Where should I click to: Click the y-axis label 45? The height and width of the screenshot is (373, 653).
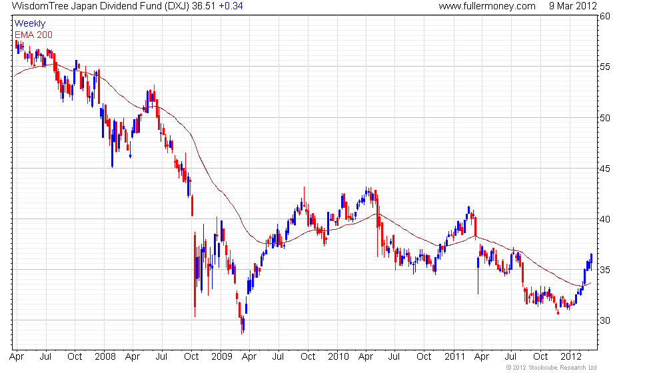click(x=605, y=169)
